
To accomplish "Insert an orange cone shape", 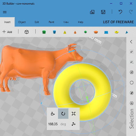I will [75, 32].
